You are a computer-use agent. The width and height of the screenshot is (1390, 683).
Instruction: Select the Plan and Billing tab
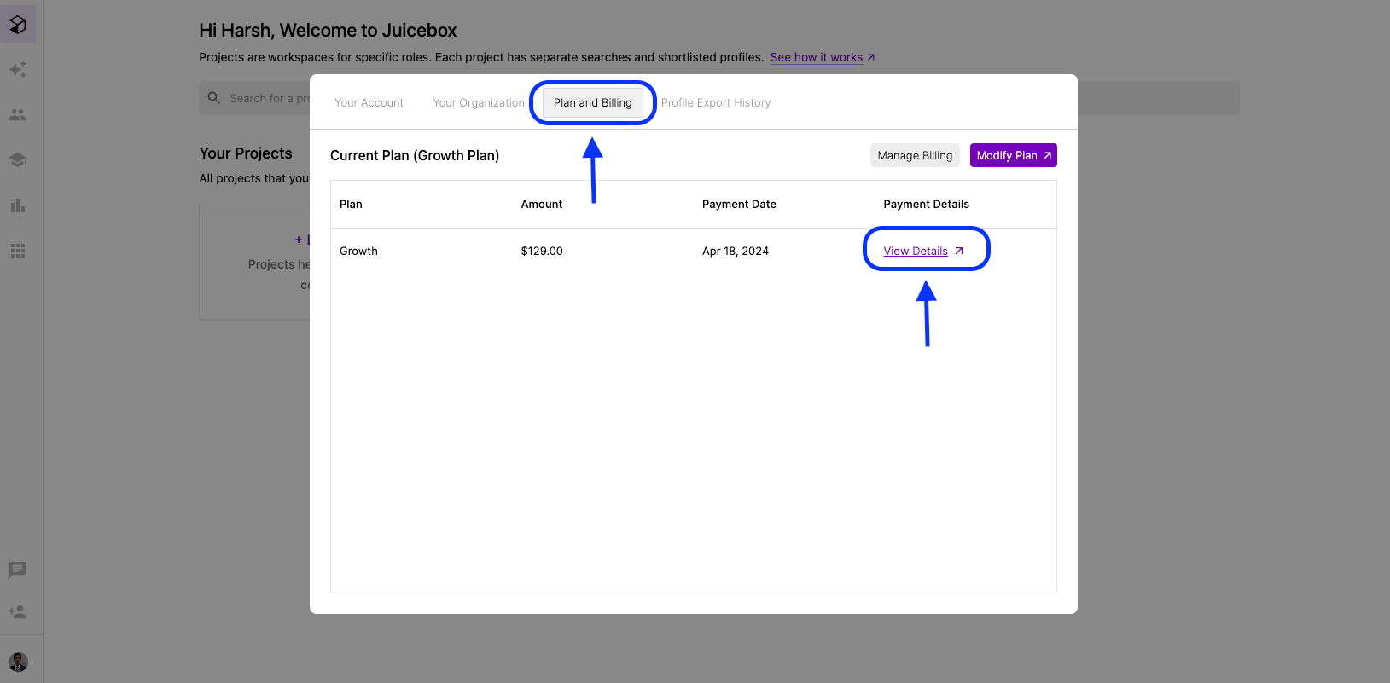(593, 102)
